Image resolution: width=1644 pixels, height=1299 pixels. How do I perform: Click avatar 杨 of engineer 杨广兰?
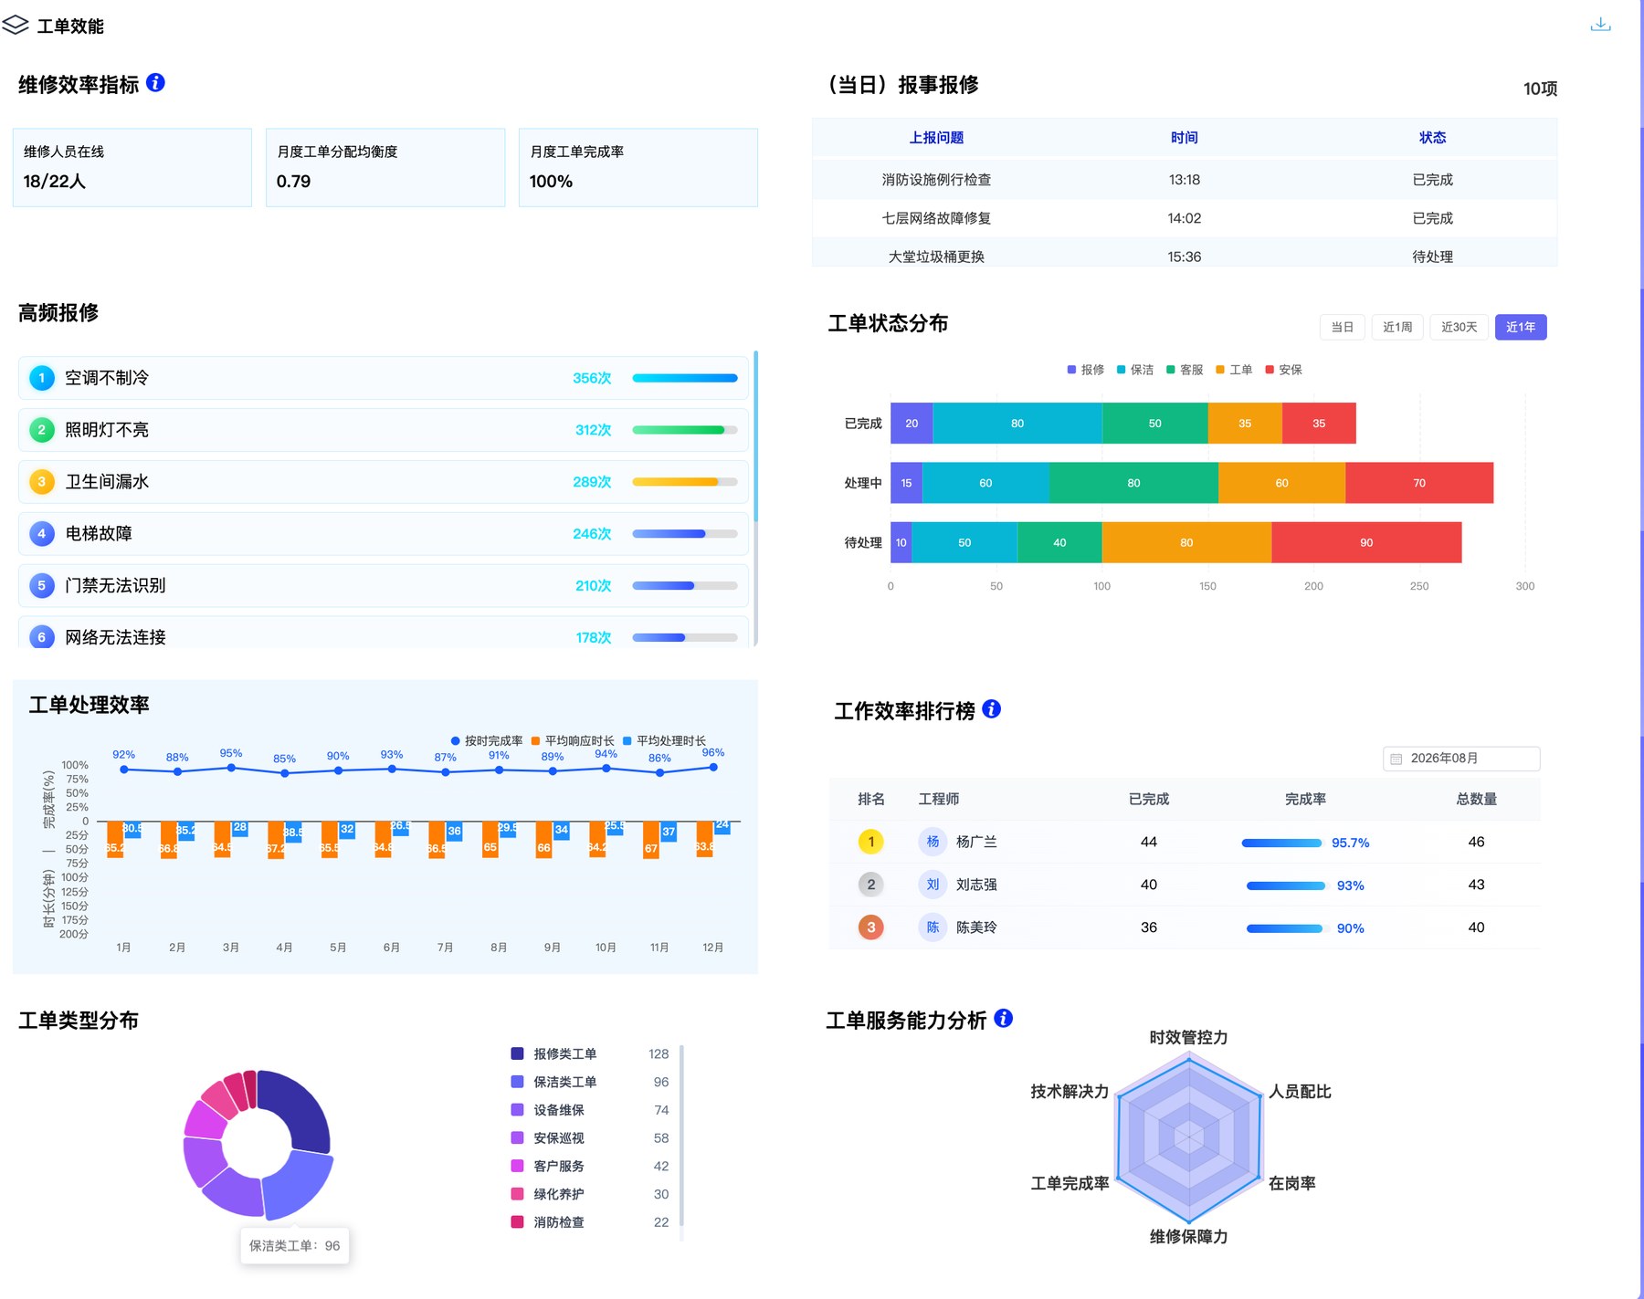[933, 842]
